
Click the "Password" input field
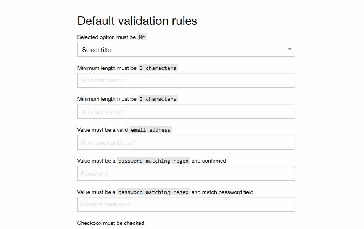186,173
